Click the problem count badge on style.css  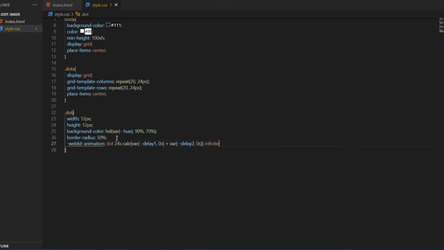point(36,28)
